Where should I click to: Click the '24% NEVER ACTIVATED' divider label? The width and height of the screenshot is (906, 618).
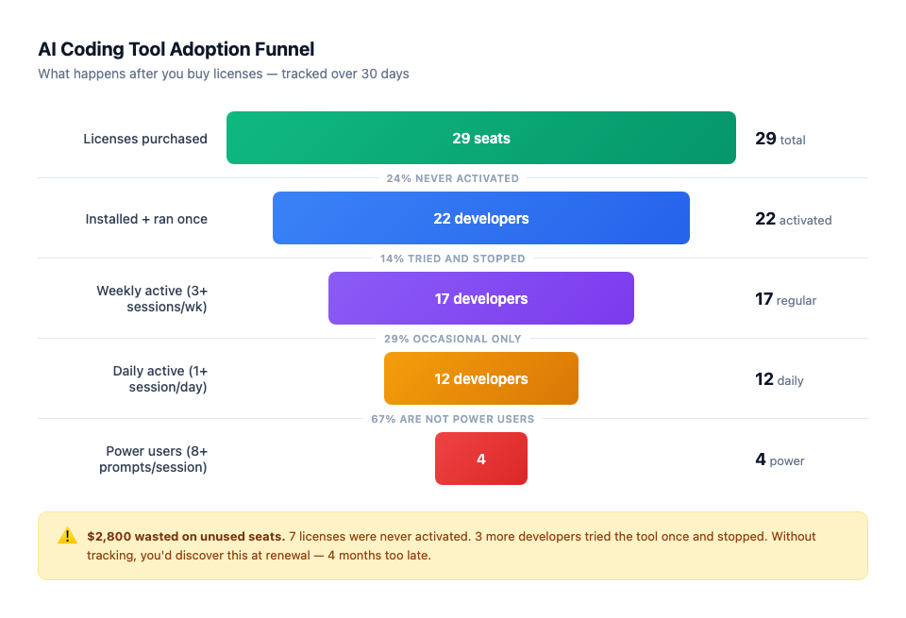pyautogui.click(x=452, y=178)
